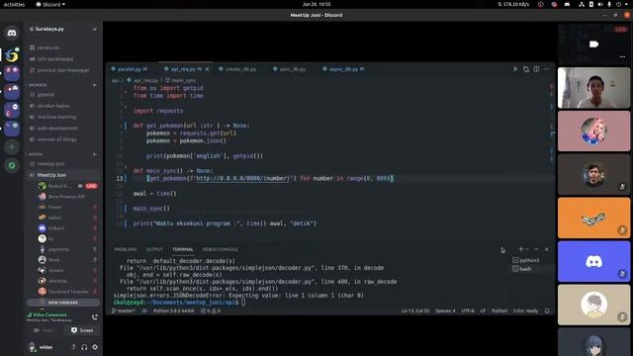Screen dimensions: 633x356
Task: Close the terminal panel
Action: point(547,249)
